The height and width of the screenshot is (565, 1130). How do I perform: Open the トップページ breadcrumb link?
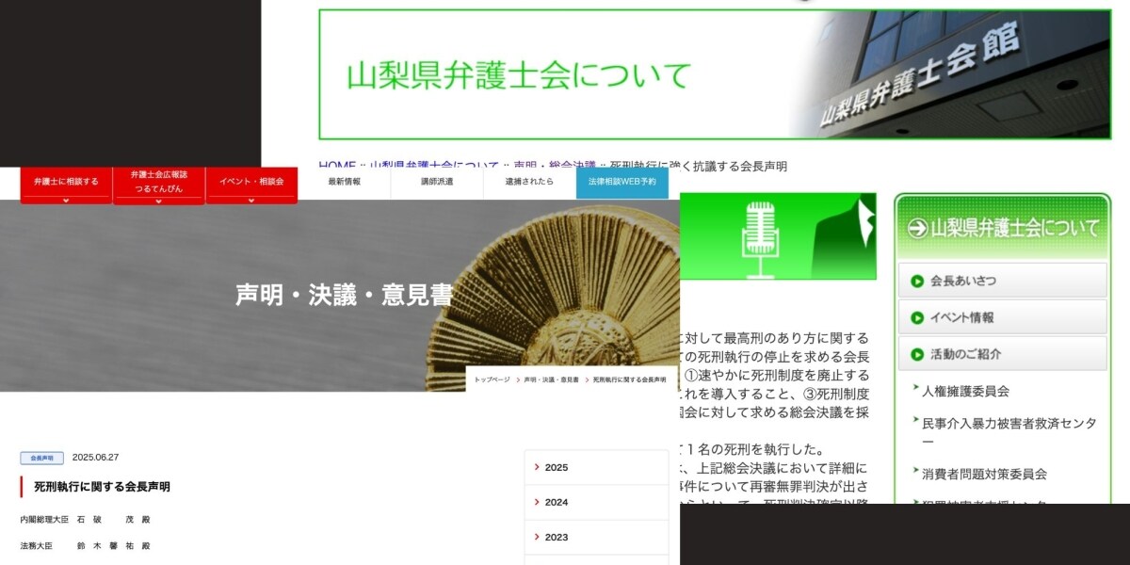click(492, 379)
